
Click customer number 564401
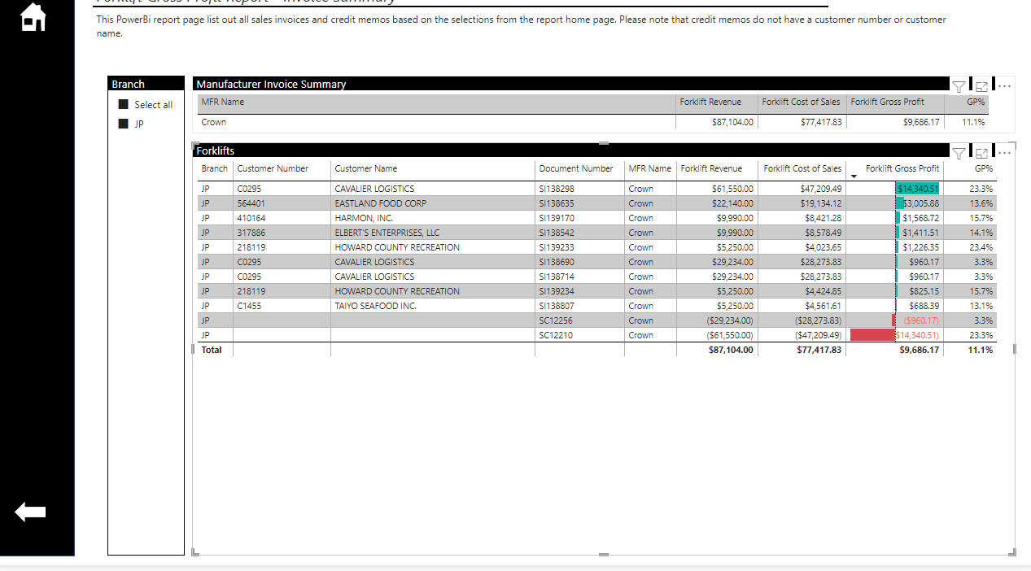(251, 203)
